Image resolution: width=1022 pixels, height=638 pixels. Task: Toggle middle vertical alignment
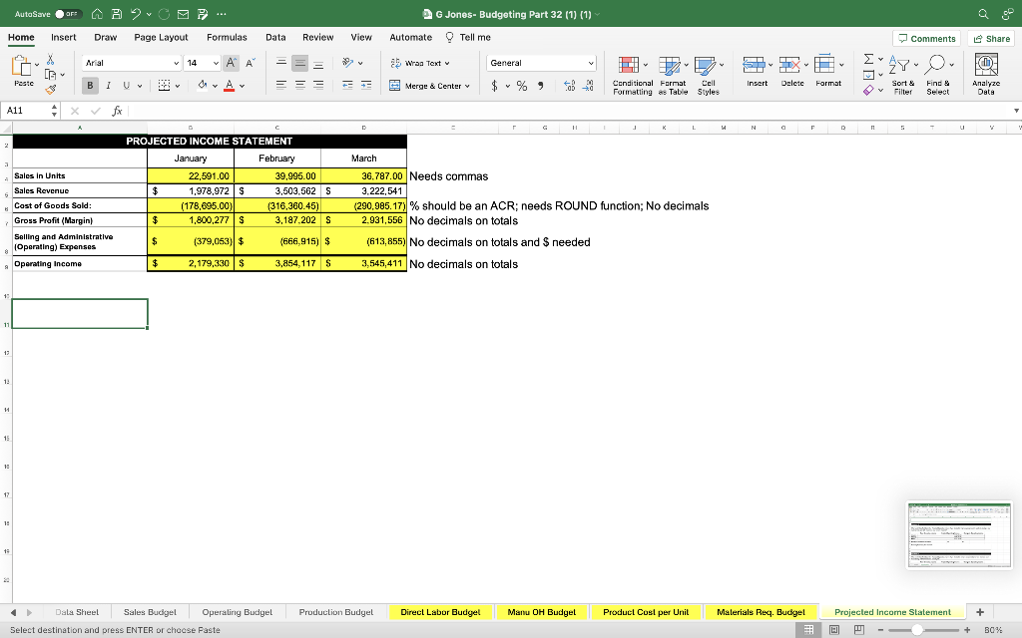click(x=299, y=63)
